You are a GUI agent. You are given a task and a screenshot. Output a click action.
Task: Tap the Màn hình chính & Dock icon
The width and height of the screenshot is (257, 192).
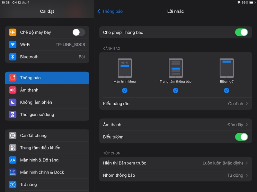click(13, 172)
